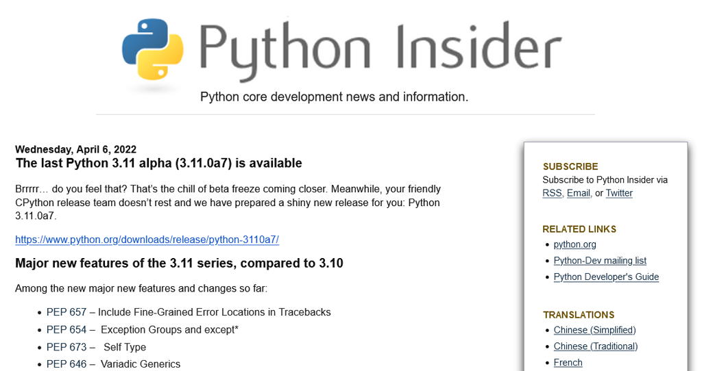Subscribe via the Email link
The width and height of the screenshot is (702, 371).
point(579,193)
